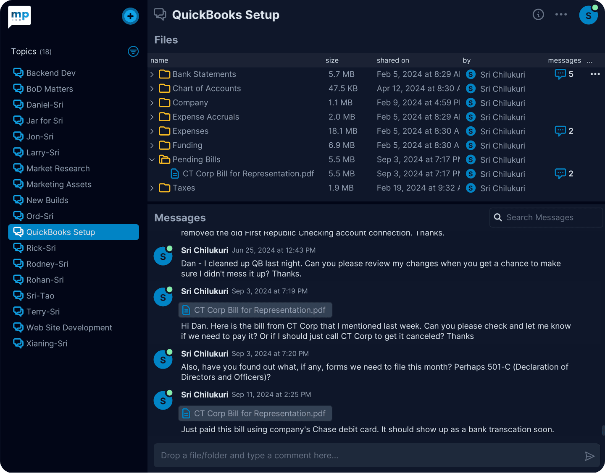
Task: Click the Pending Bills open folder icon
Action: tap(164, 159)
